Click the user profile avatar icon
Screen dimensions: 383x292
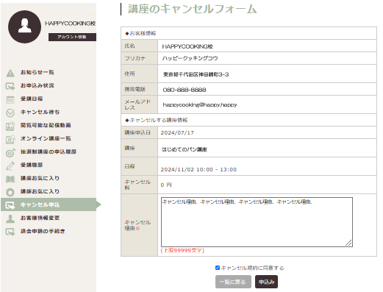[x=24, y=26]
